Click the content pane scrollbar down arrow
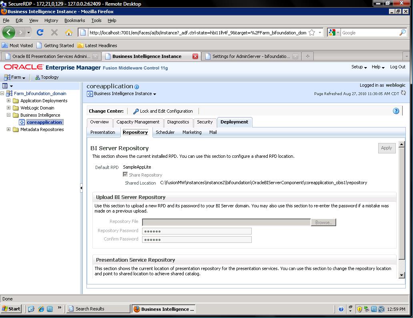 click(x=402, y=275)
